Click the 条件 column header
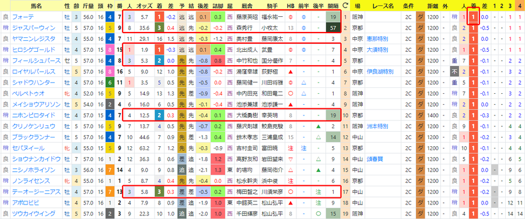This screenshot has height=219, width=525. [x=408, y=6]
